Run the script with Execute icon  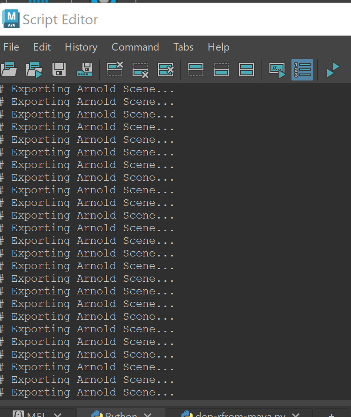(333, 70)
